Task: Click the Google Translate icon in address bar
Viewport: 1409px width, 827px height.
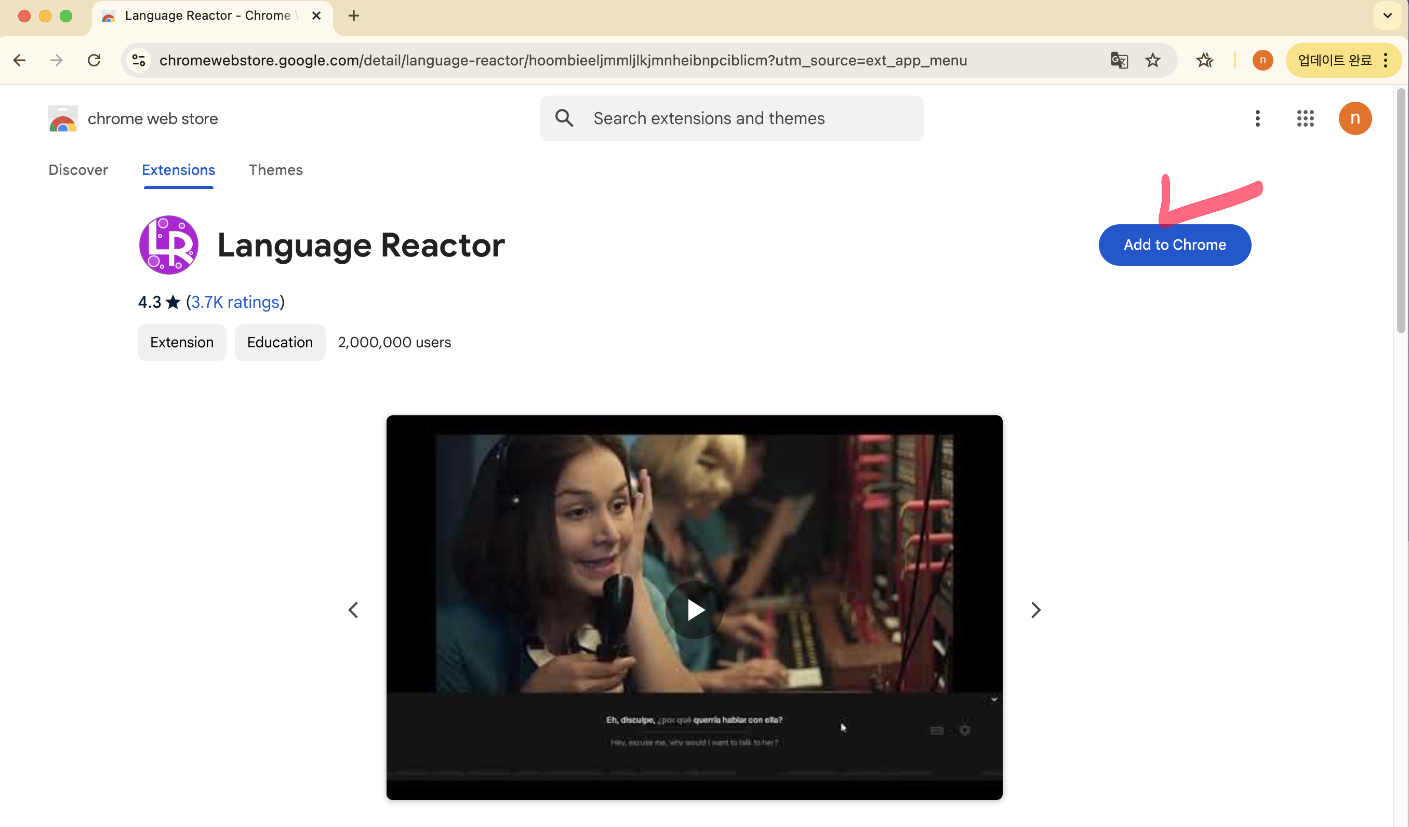Action: point(1119,60)
